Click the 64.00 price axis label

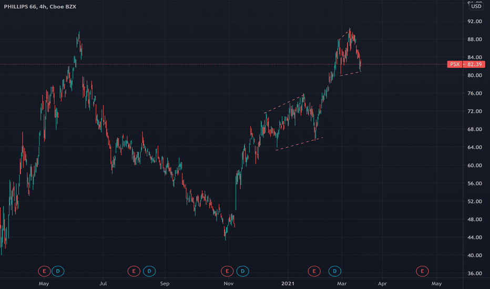[x=475, y=147]
